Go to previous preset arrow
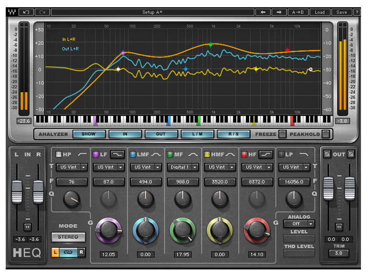Image resolution: width=371 pixels, height=278 pixels. 263,12
